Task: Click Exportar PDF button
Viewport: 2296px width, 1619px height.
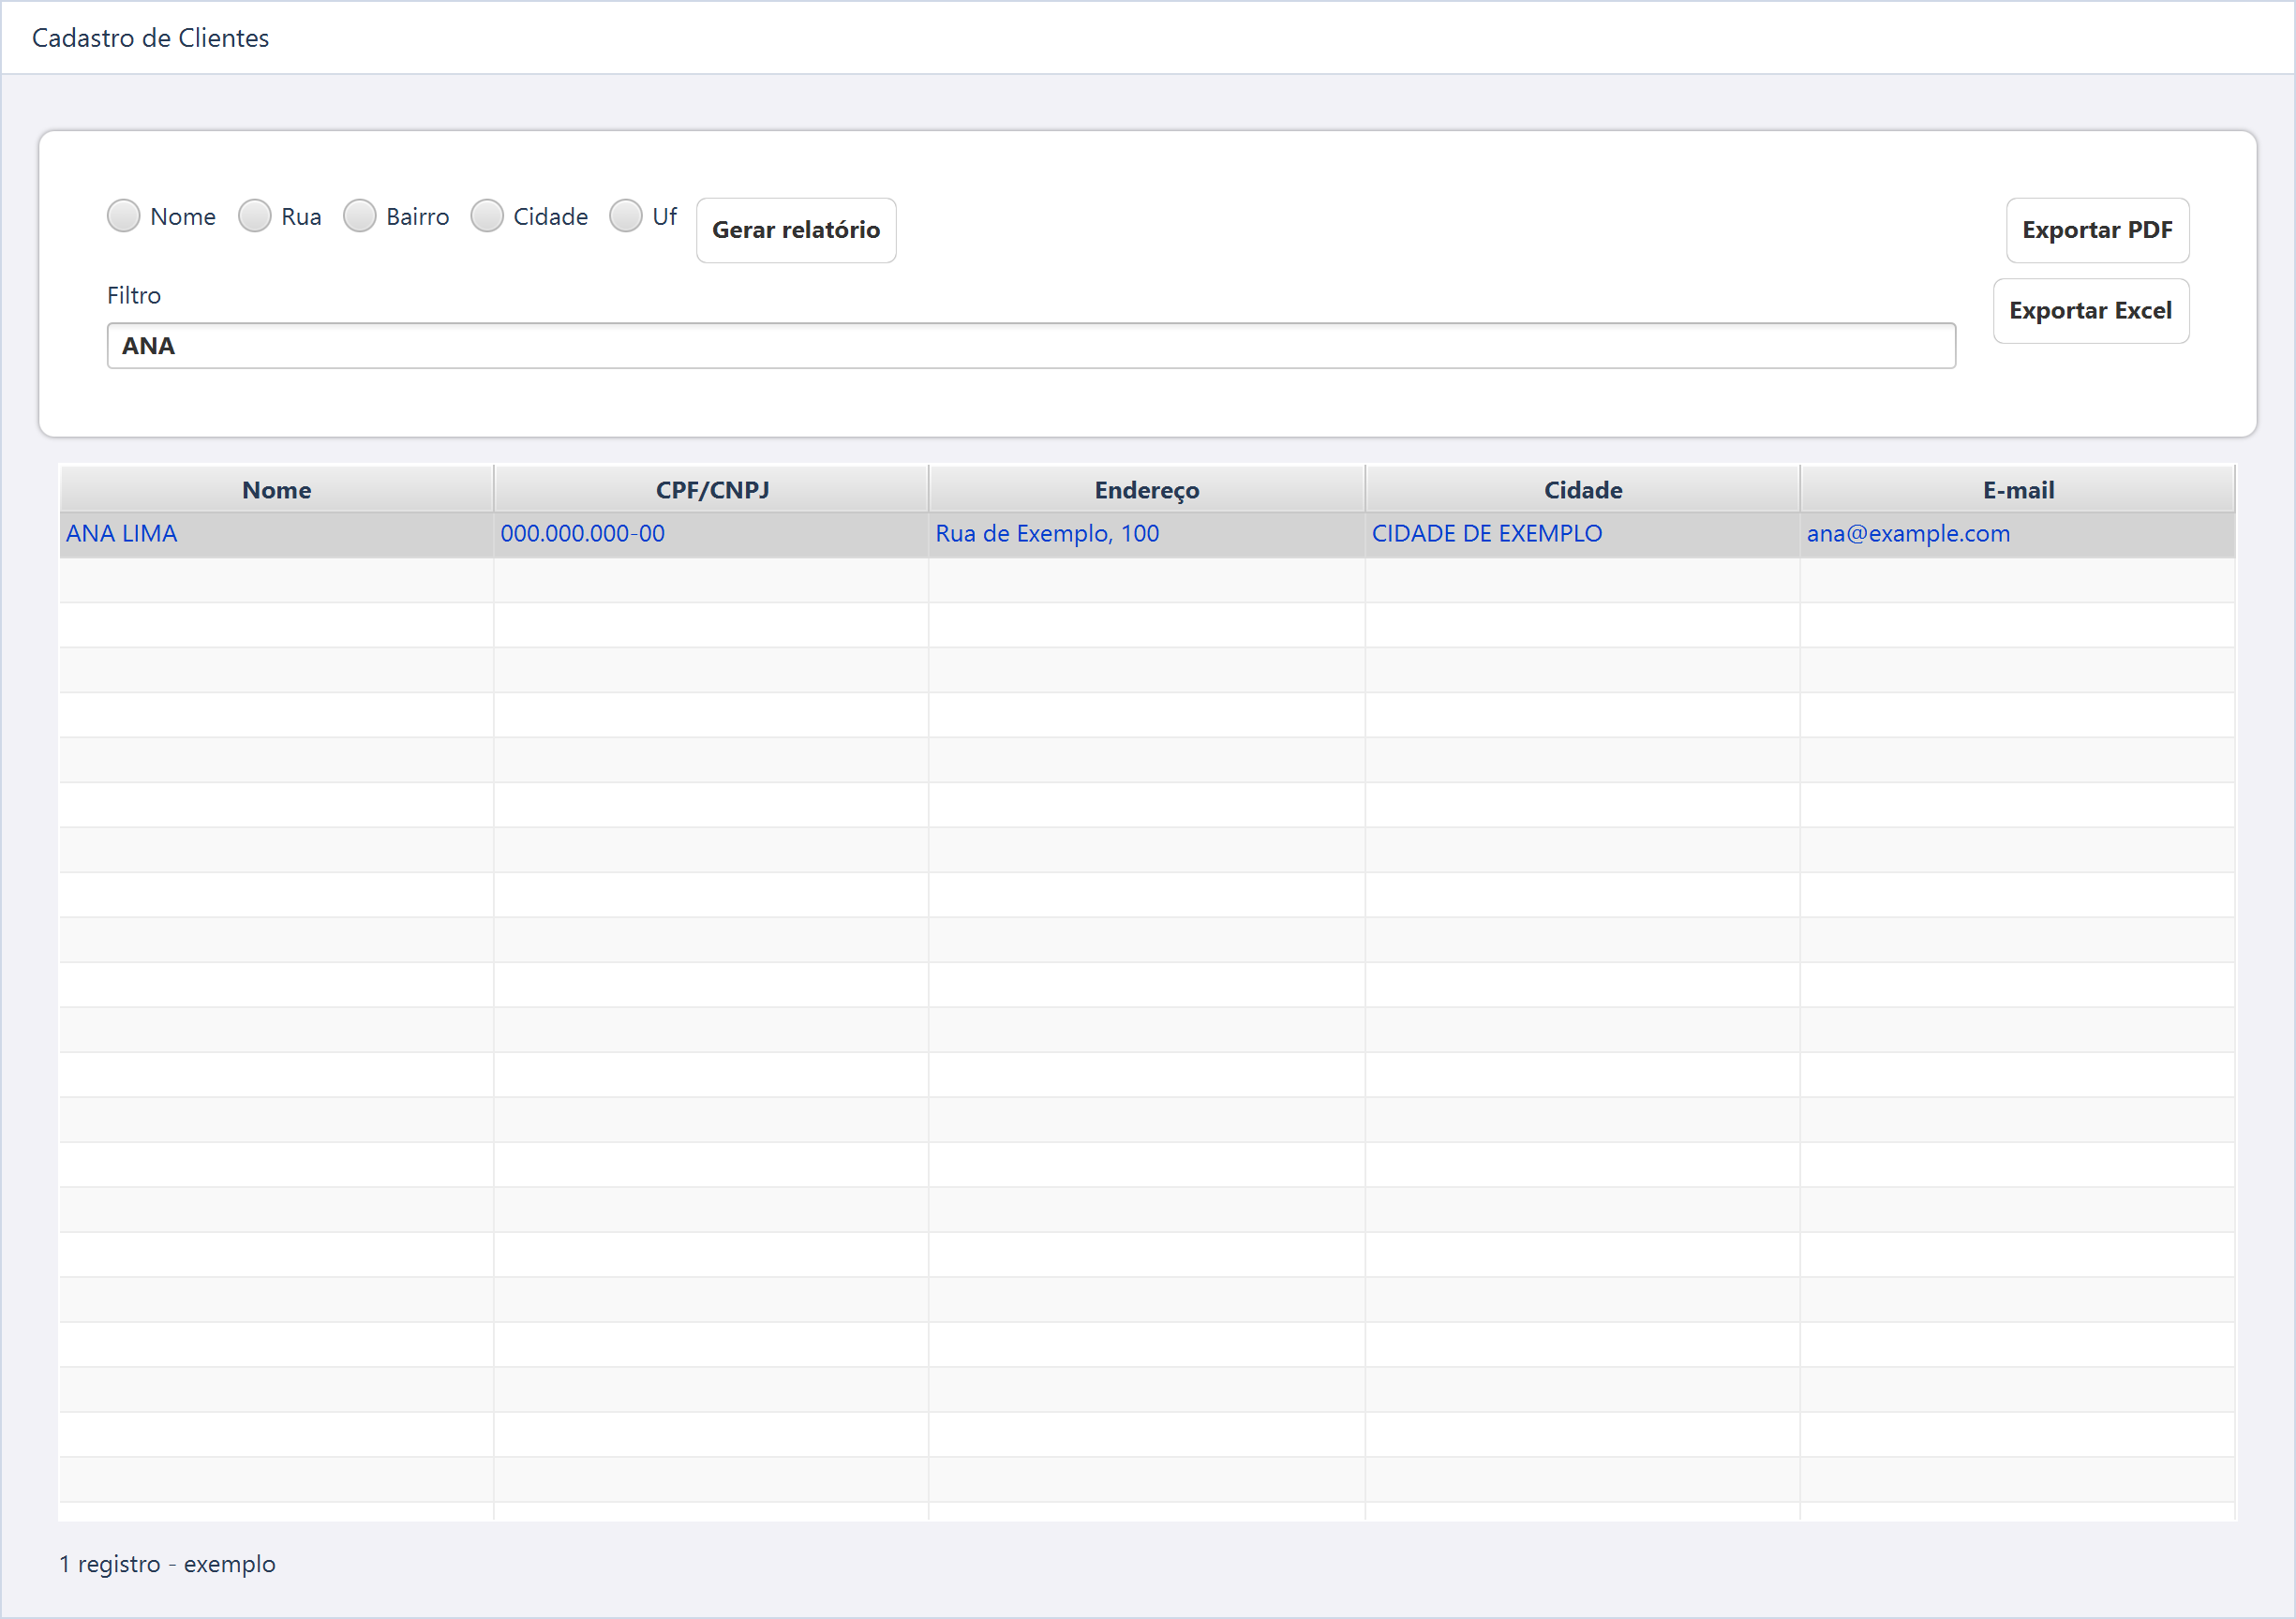Action: 2097,230
